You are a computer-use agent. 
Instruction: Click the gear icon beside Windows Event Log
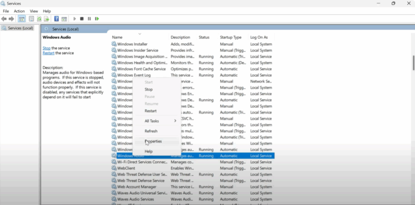[x=114, y=75]
